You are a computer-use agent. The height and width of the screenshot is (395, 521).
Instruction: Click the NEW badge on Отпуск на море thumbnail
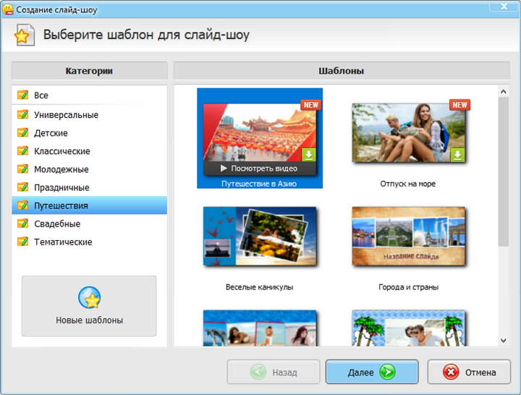[x=459, y=105]
